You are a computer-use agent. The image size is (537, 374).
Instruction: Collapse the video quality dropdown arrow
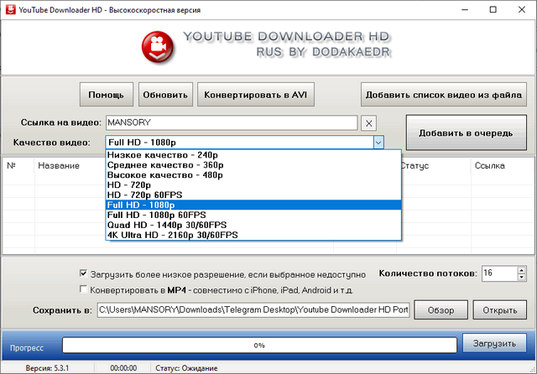pyautogui.click(x=378, y=143)
